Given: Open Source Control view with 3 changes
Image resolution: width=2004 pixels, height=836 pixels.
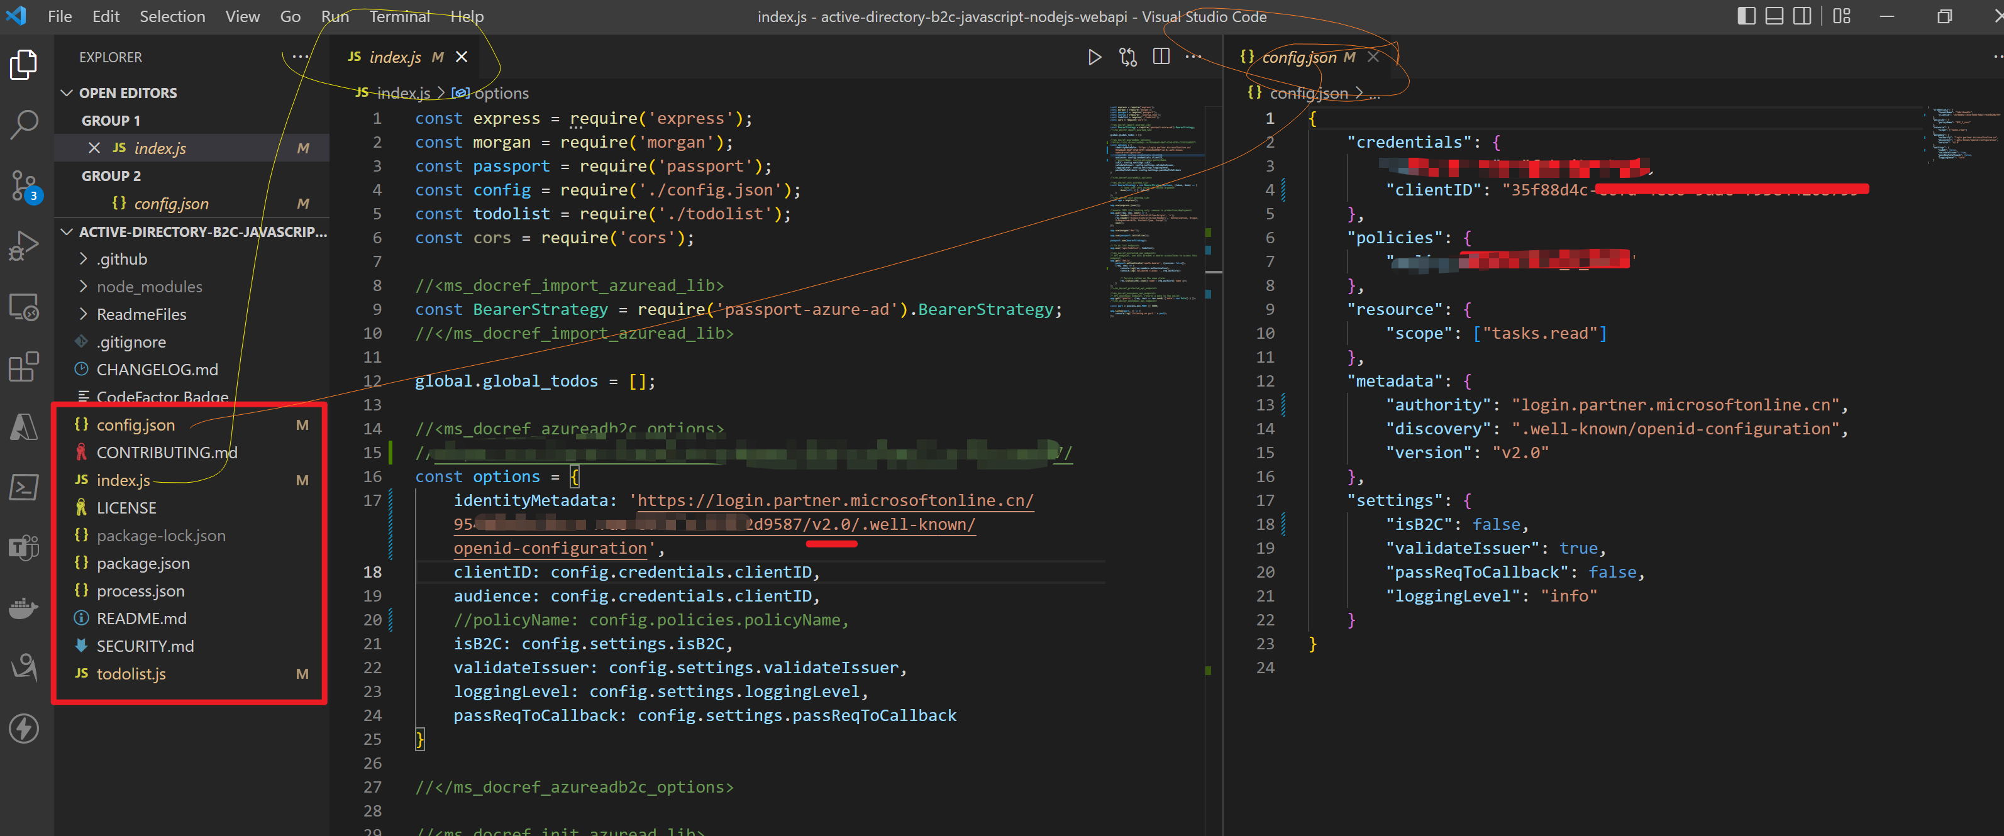Looking at the screenshot, I should [x=23, y=184].
